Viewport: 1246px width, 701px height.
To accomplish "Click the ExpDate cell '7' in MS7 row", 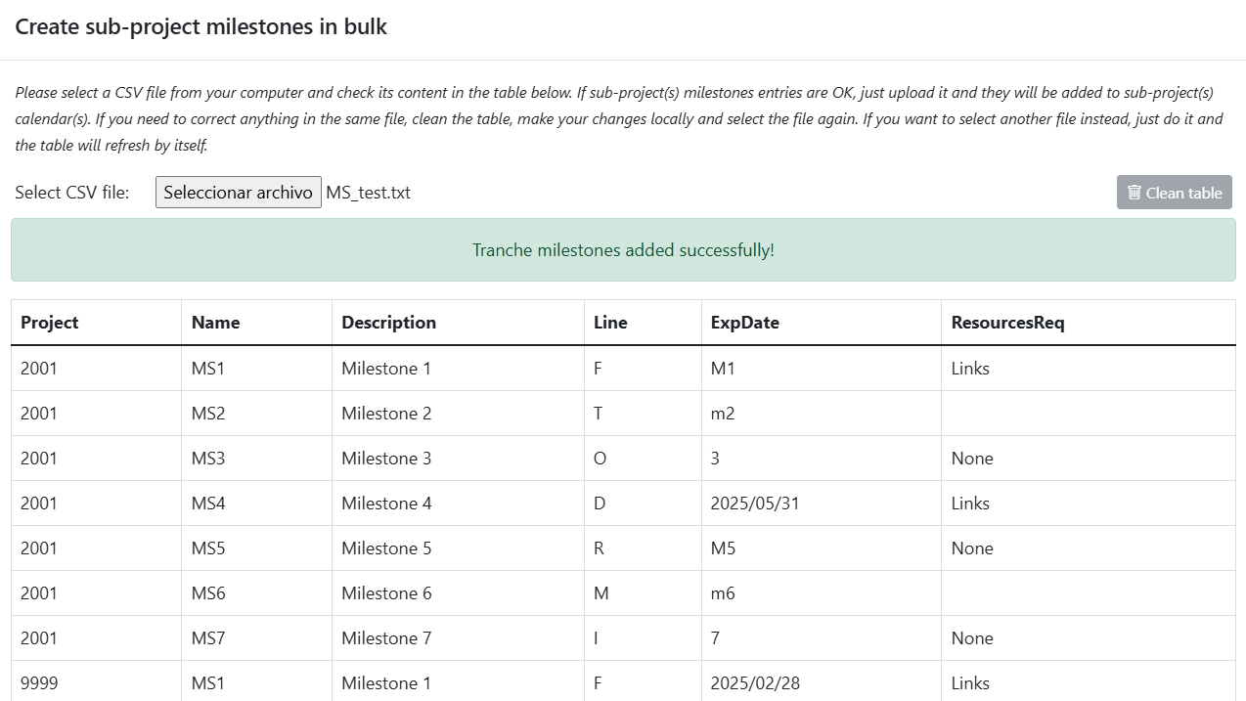I will click(x=823, y=638).
